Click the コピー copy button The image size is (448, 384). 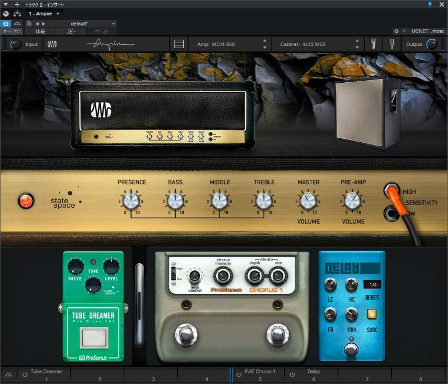(x=71, y=31)
